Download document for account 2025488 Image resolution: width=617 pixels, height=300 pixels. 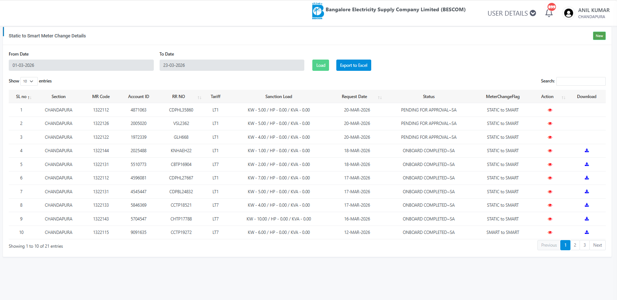tap(586, 151)
